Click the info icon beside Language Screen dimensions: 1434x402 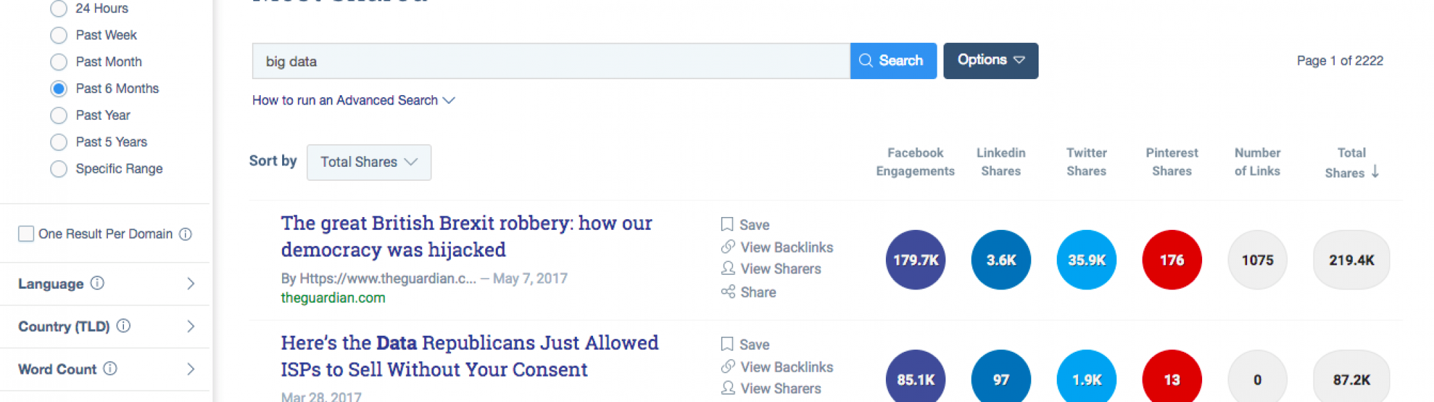pyautogui.click(x=97, y=283)
